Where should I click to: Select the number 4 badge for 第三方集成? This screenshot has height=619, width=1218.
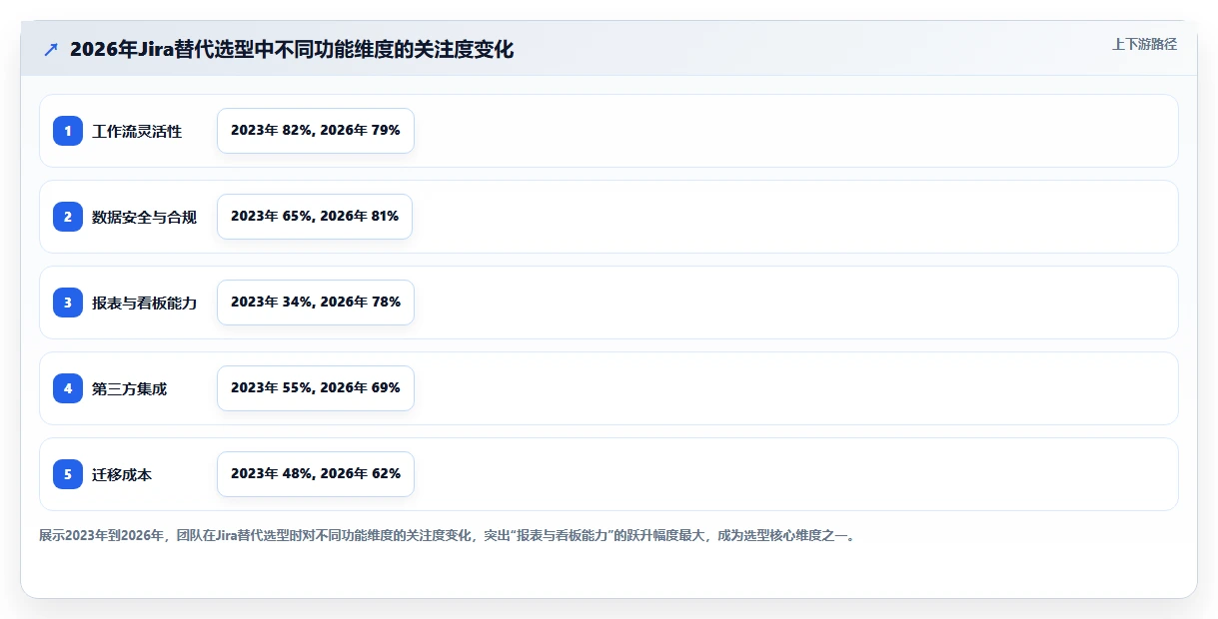(x=68, y=388)
